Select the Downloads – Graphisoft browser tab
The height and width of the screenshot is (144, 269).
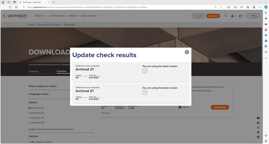(x=34, y=2)
